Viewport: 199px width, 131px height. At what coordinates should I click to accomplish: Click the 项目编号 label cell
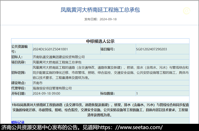(x=108, y=49)
